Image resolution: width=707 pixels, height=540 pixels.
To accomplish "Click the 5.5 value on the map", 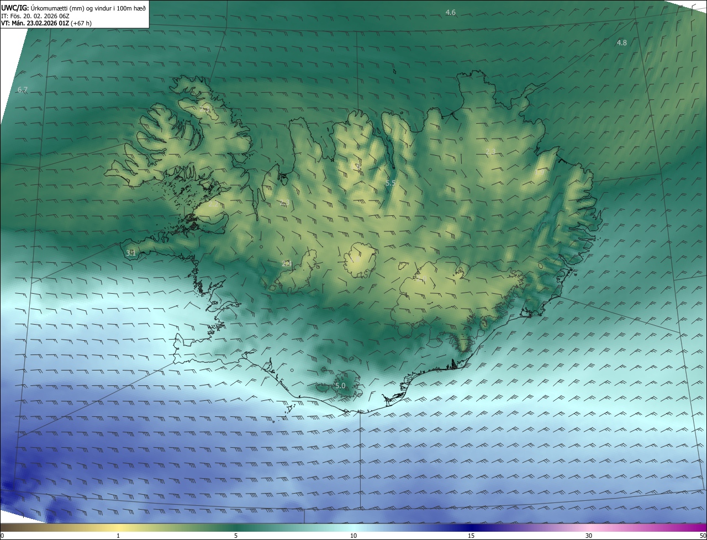I will tap(391, 183).
